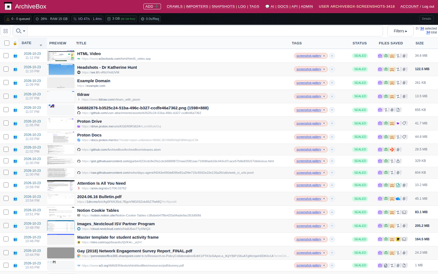Image resolution: width=438 pixels, height=274 pixels.
Task: Go to CRAWLS page
Action: point(175,7)
